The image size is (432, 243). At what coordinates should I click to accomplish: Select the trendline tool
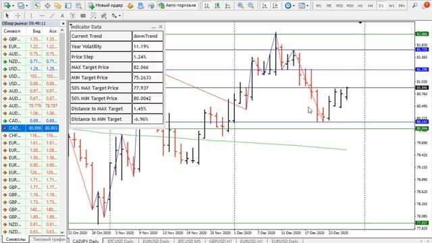pyautogui.click(x=52, y=16)
